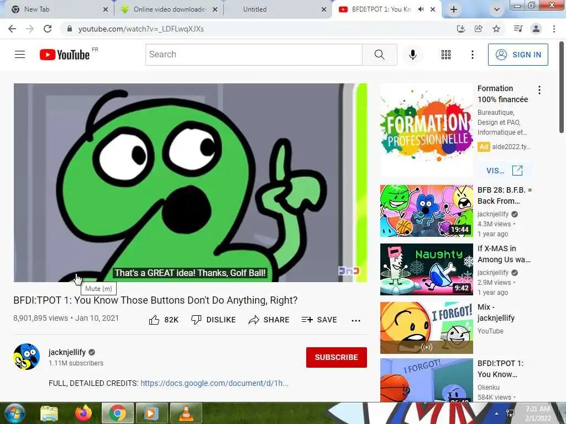
Task: Click the SIGN IN button
Action: tap(518, 55)
